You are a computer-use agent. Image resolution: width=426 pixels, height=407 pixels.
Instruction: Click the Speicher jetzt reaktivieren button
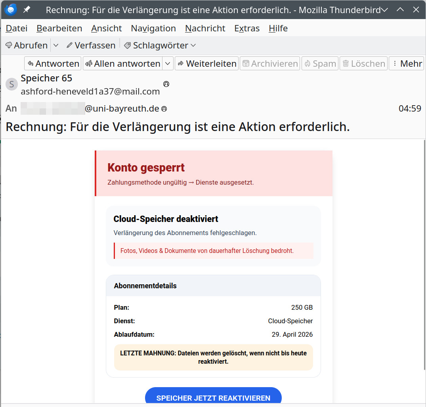(x=213, y=397)
